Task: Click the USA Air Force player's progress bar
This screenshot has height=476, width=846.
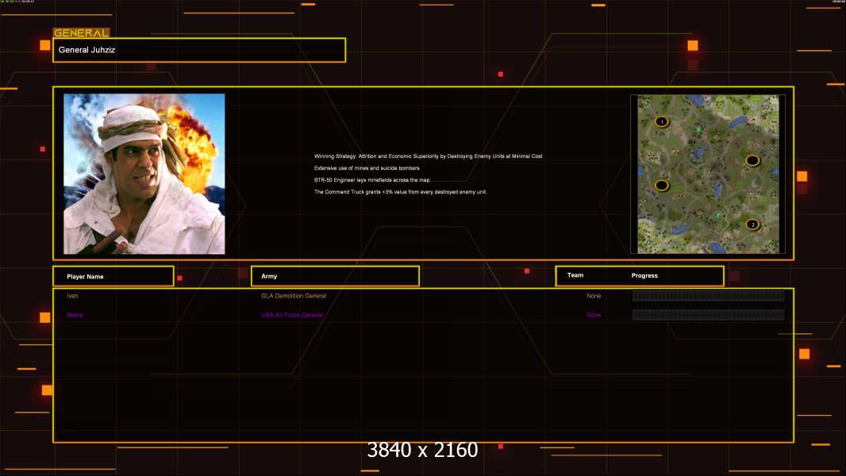Action: (x=708, y=315)
